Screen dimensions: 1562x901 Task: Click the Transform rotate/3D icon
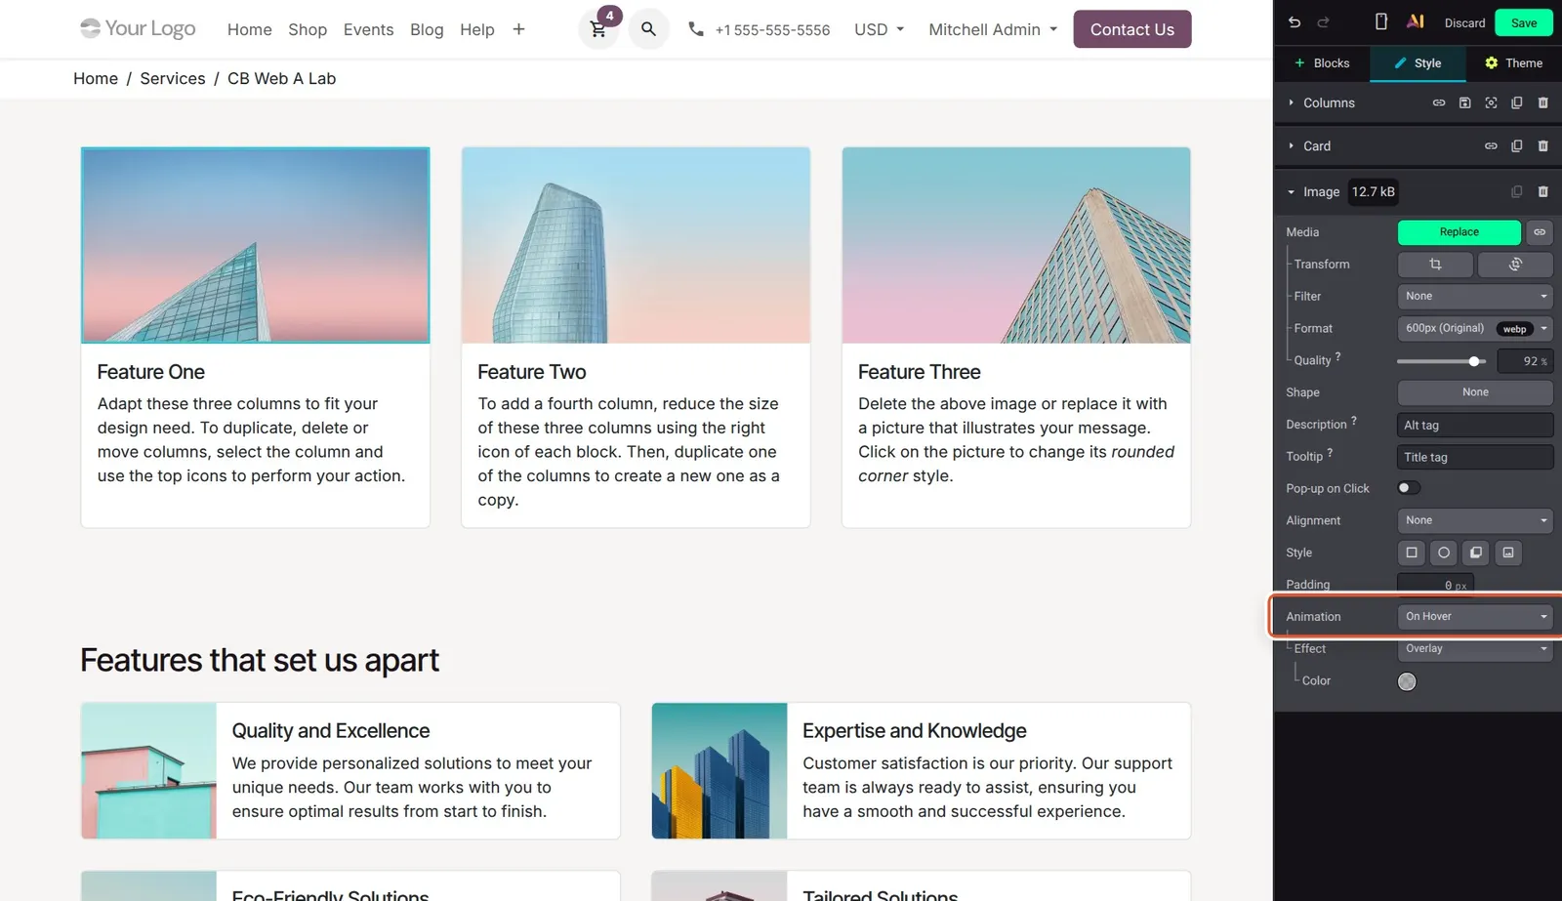click(x=1515, y=265)
